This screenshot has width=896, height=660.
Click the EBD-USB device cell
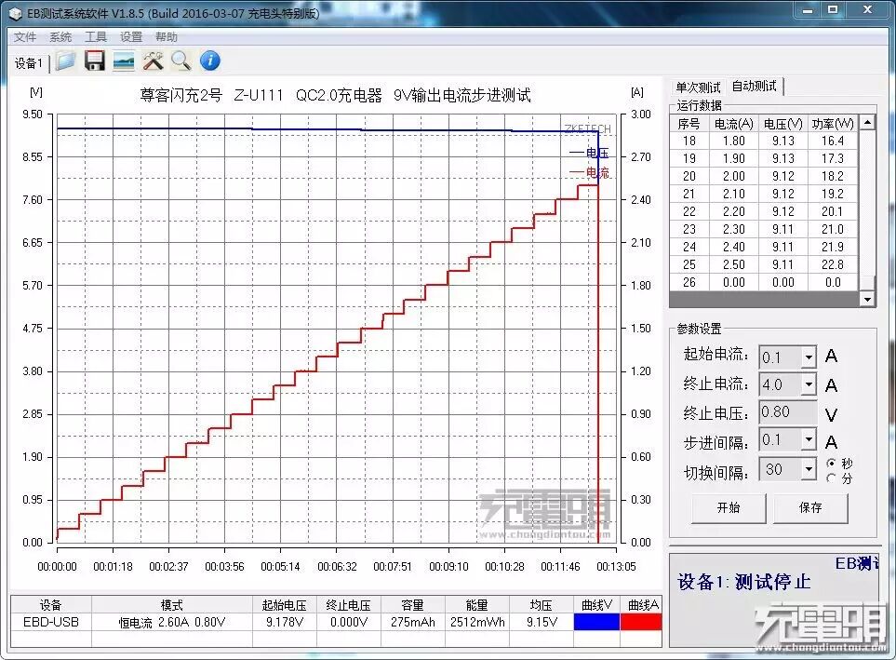[51, 622]
